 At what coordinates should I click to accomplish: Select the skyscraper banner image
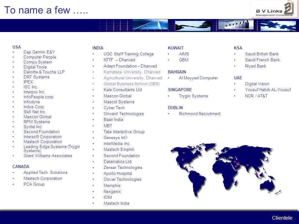150,25
